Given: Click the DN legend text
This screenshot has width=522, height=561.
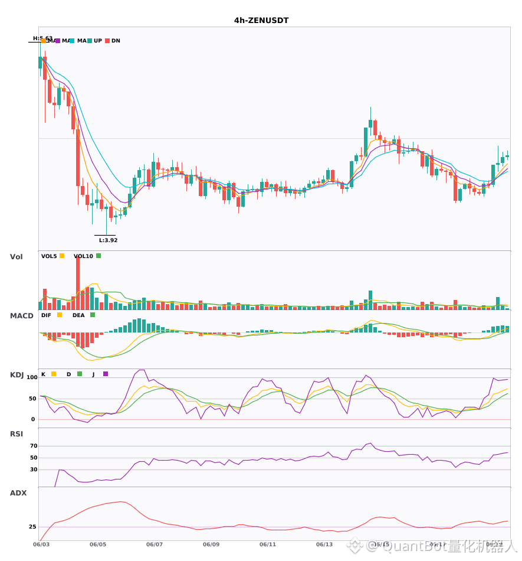Looking at the screenshot, I should coord(116,41).
